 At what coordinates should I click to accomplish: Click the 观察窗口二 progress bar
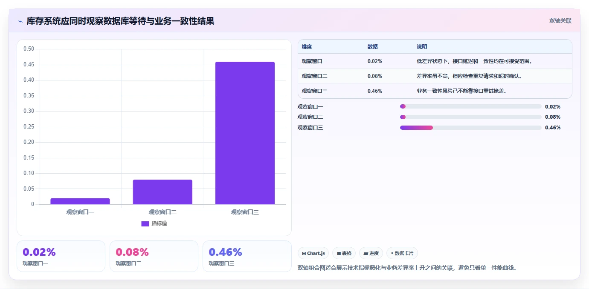pyautogui.click(x=470, y=117)
